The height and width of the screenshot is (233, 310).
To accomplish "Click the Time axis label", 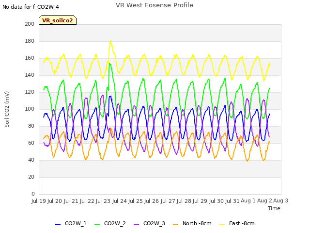I will (x=274, y=208).
